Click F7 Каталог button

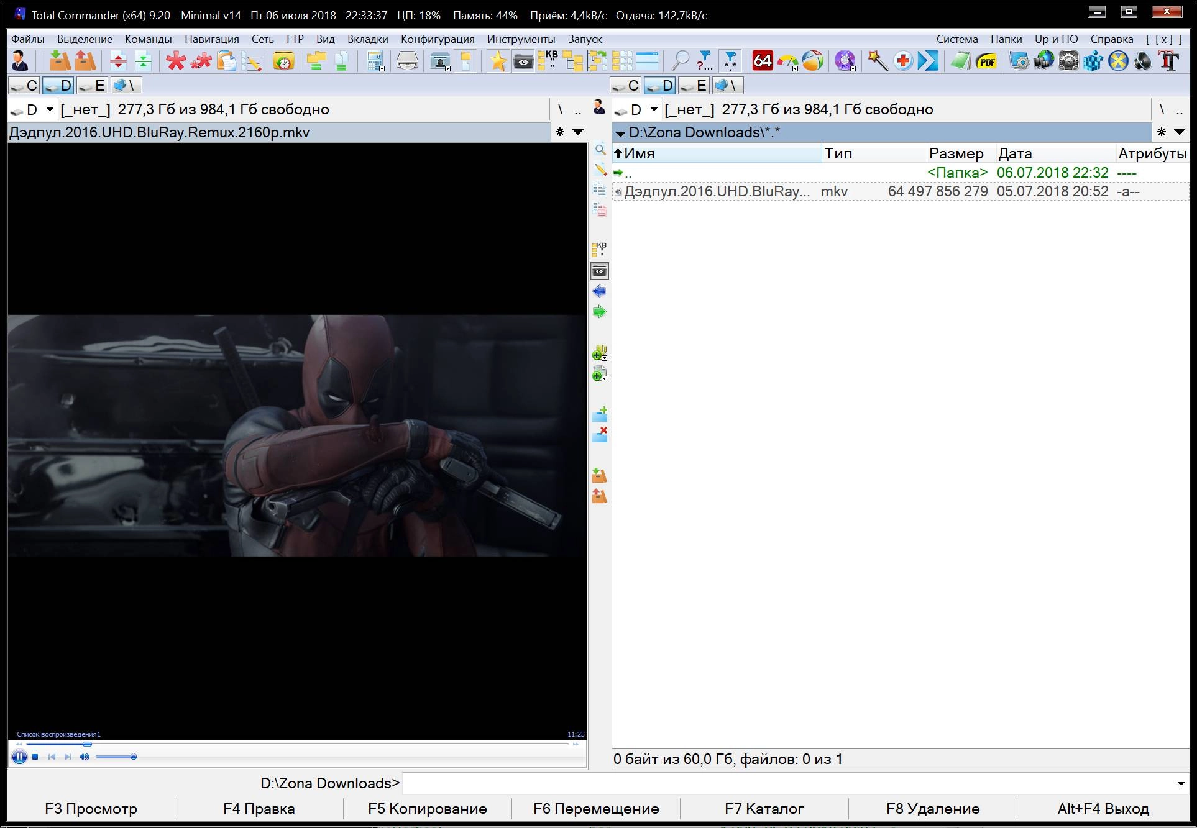[764, 809]
